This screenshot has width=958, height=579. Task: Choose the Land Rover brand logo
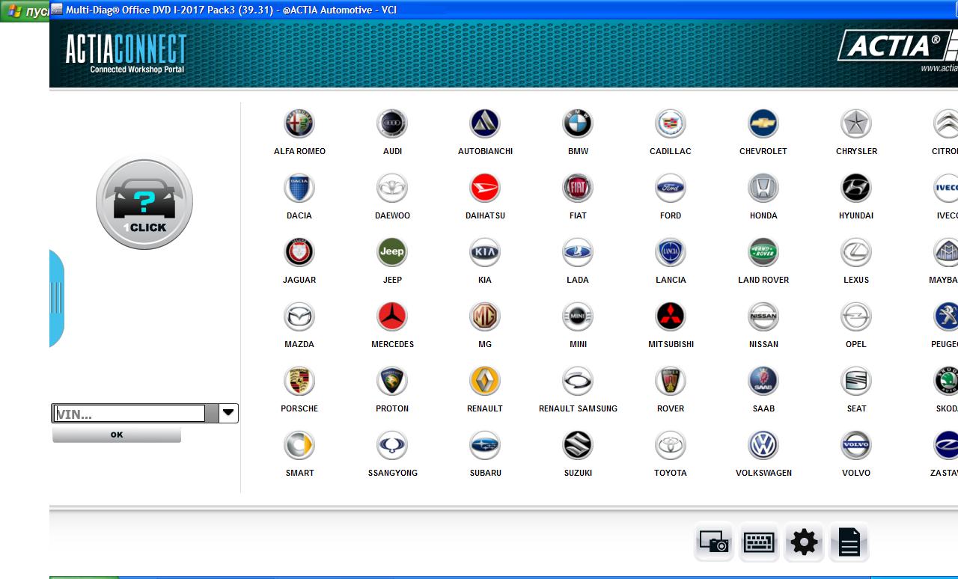[x=763, y=252]
